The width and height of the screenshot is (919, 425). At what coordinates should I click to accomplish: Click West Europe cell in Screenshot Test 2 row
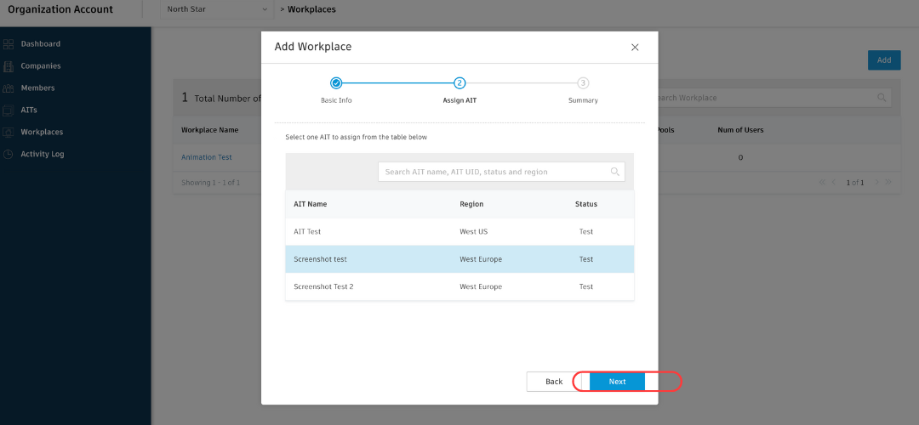pos(481,286)
